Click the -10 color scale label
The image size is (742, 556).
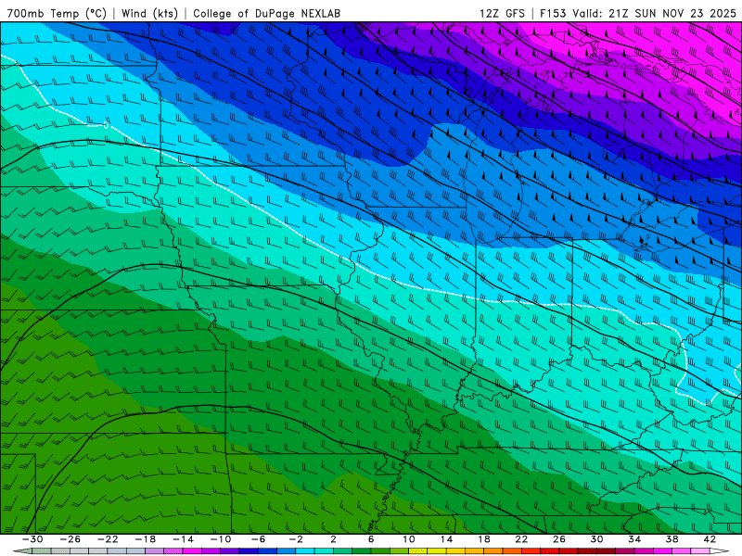[x=221, y=539]
